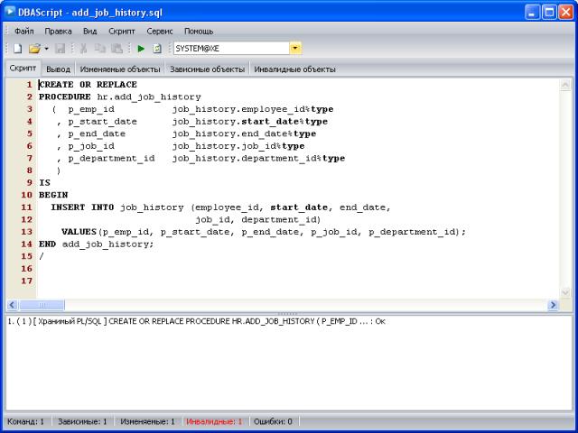Click the Copy icon in toolbar
The image size is (578, 433).
[x=100, y=48]
